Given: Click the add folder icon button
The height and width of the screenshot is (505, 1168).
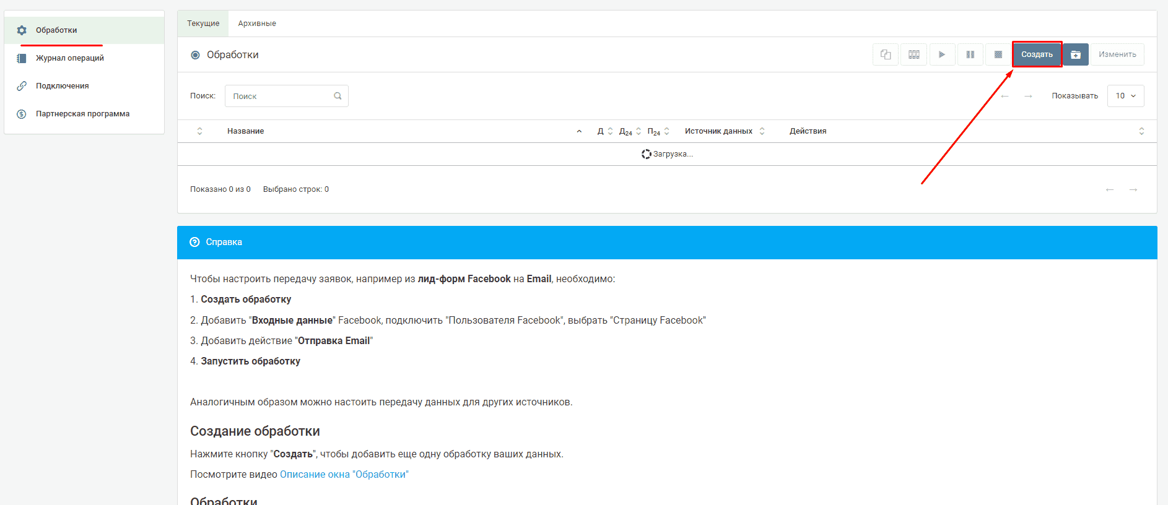Looking at the screenshot, I should pos(1076,54).
